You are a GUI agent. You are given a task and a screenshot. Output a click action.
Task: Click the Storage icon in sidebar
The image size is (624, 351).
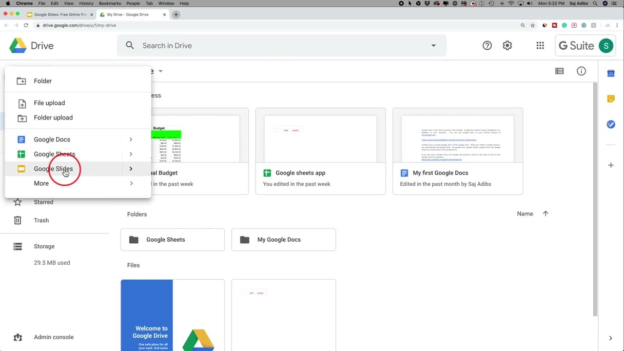pyautogui.click(x=18, y=247)
